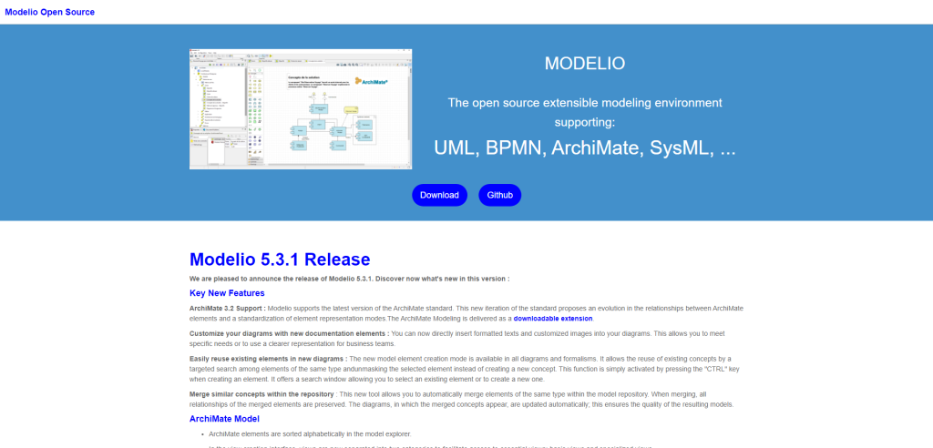Click the 'We are pleased to announce' intro sentence
Viewport: 933px width, 448px height.
pyautogui.click(x=349, y=279)
